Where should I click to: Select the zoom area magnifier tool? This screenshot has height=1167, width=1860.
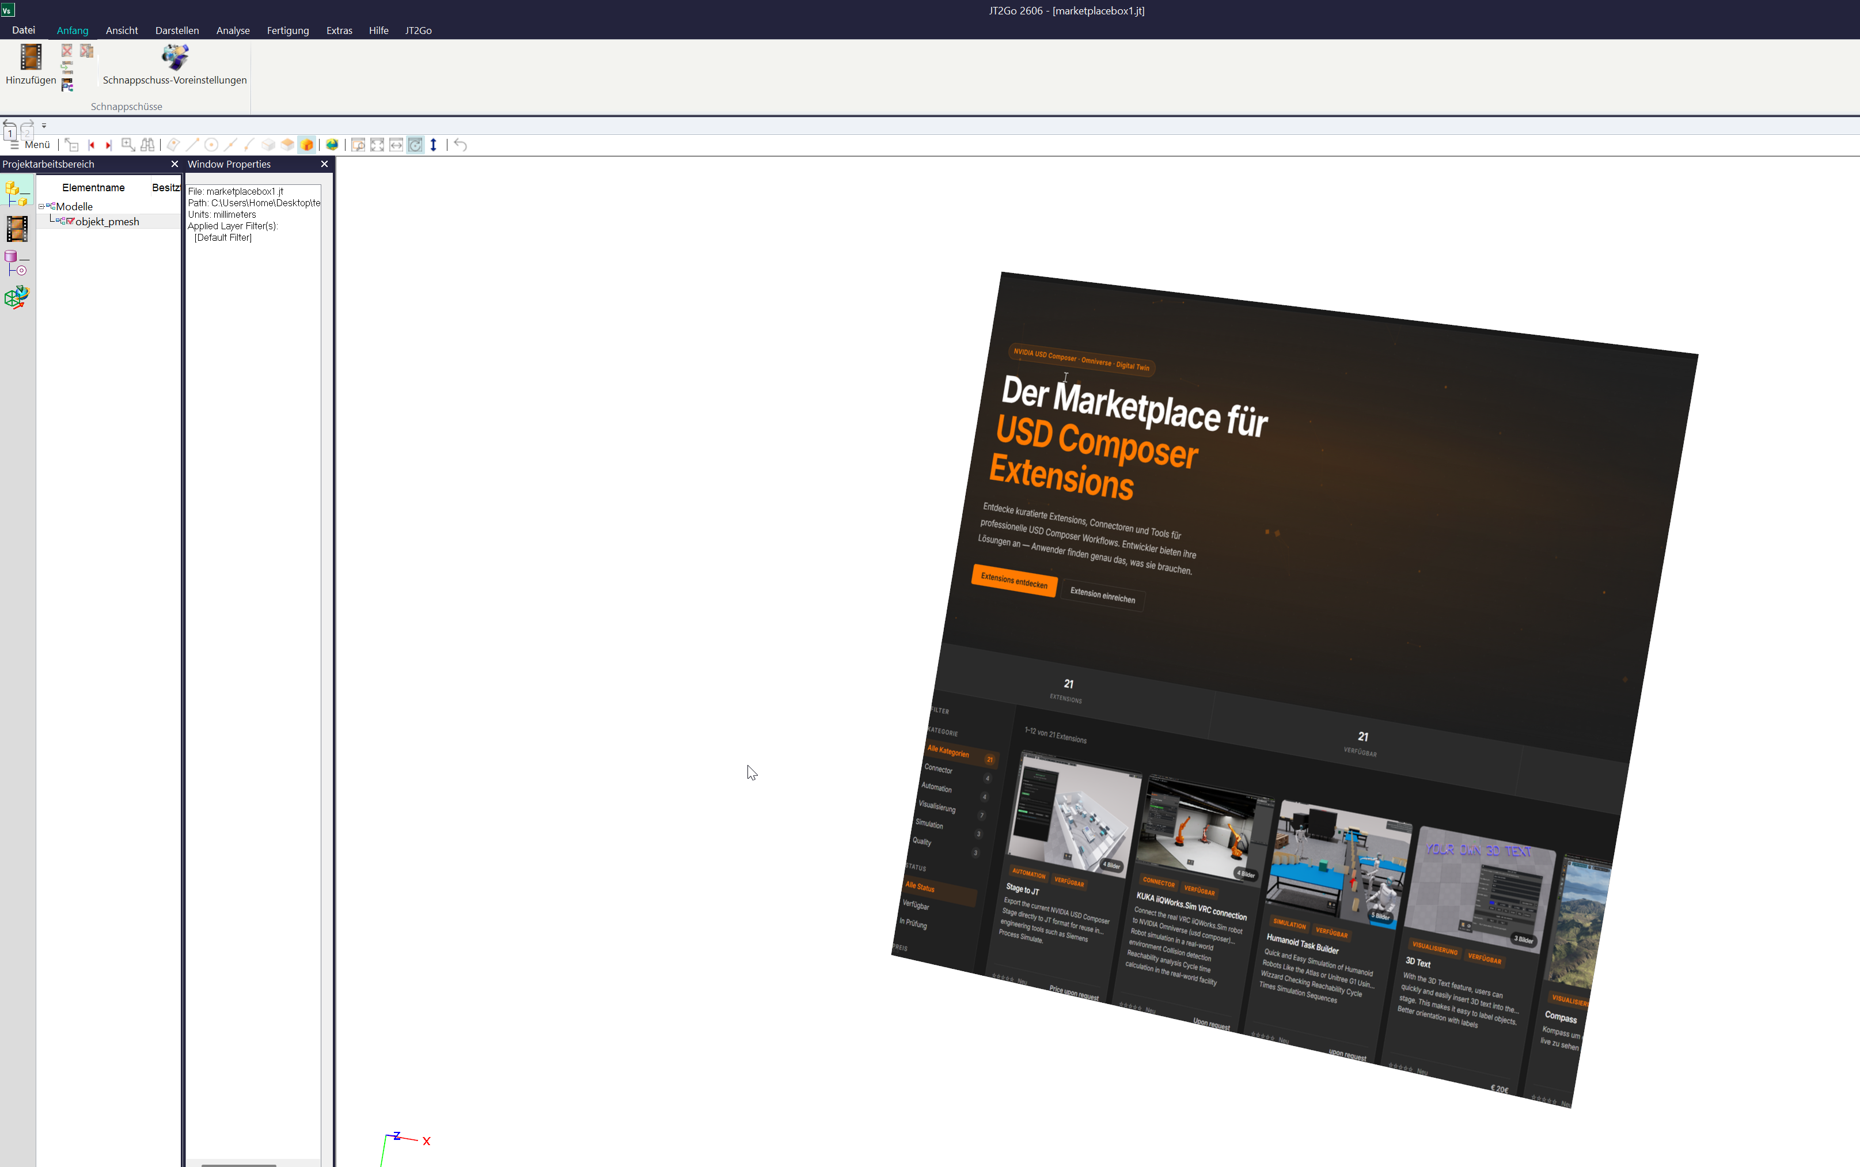128,145
